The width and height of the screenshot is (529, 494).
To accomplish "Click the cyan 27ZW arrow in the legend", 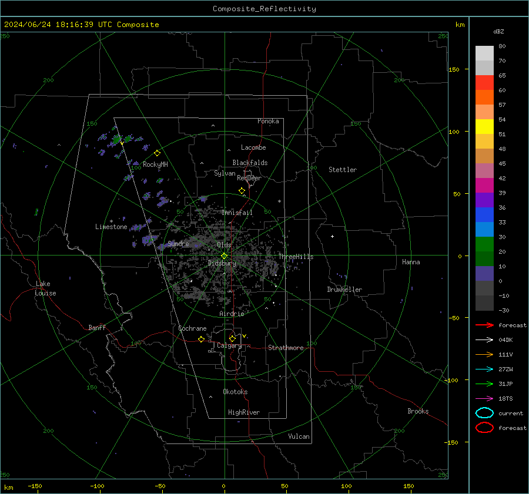I will point(484,369).
